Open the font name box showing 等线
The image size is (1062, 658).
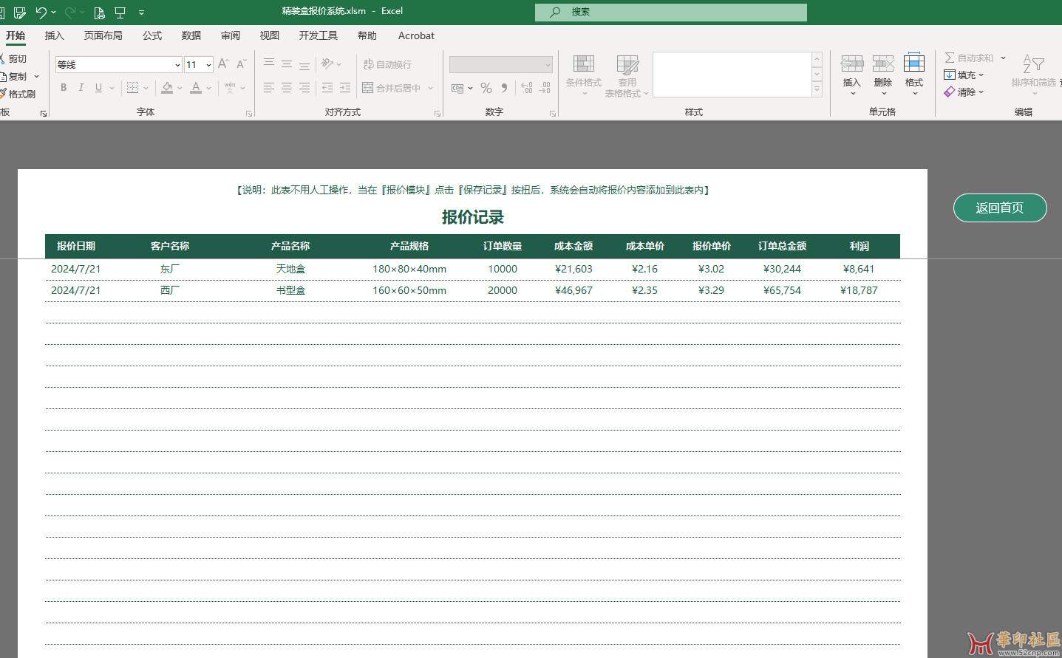click(x=119, y=64)
